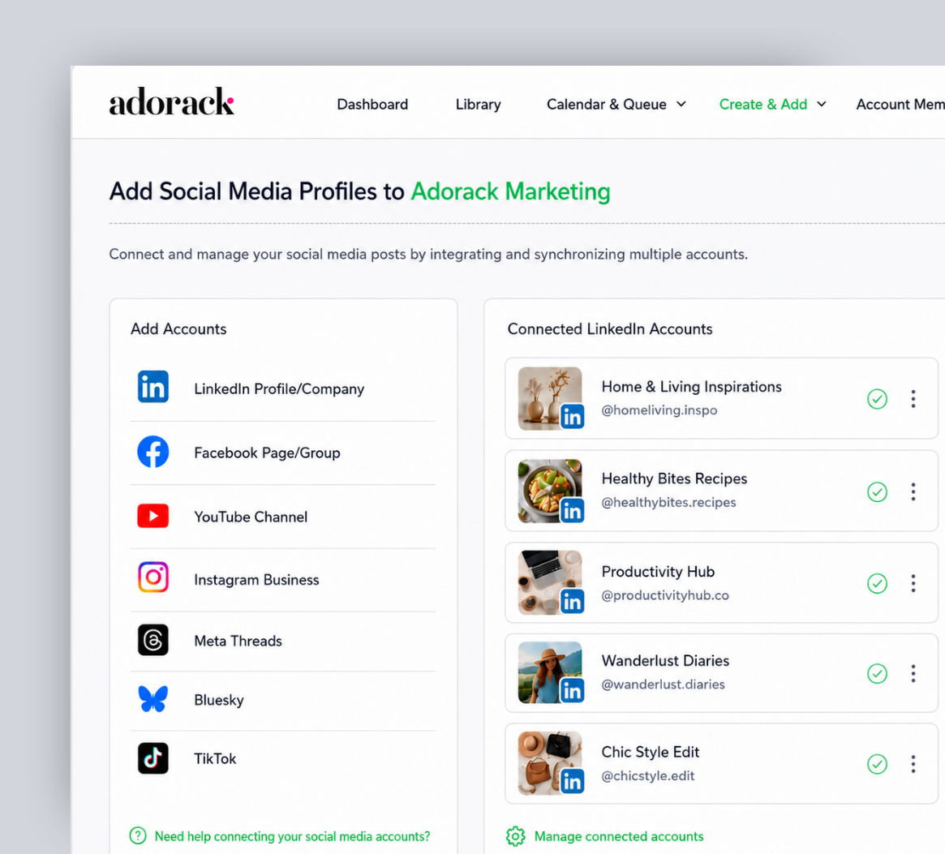Screen dimensions: 945x854
Task: Select the Productivity Hub account name
Action: point(658,571)
